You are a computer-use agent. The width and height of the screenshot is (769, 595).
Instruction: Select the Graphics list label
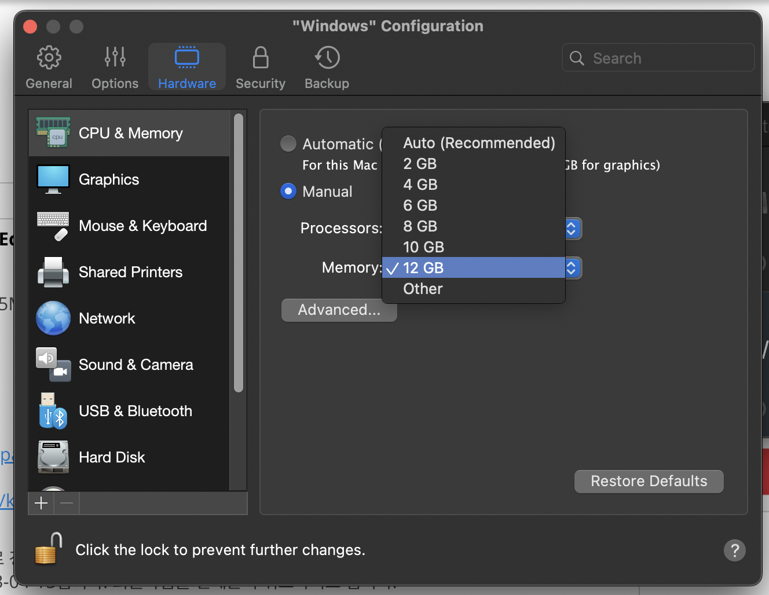tap(109, 179)
